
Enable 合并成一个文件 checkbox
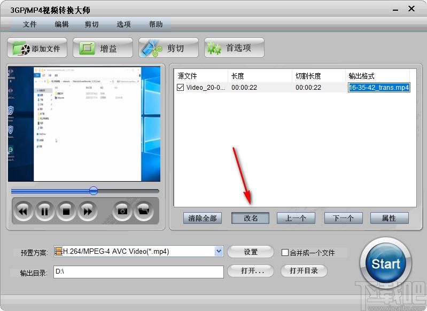pyautogui.click(x=285, y=252)
